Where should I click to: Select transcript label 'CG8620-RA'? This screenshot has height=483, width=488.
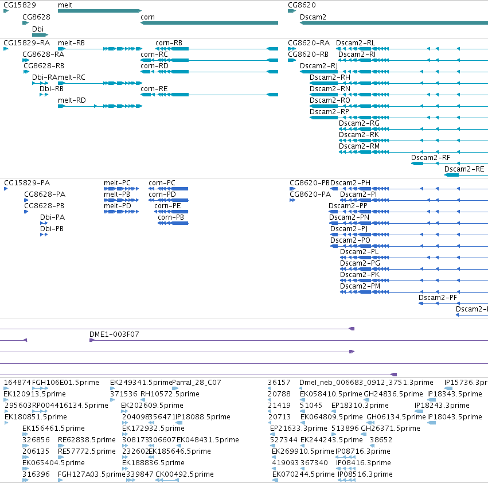point(309,42)
